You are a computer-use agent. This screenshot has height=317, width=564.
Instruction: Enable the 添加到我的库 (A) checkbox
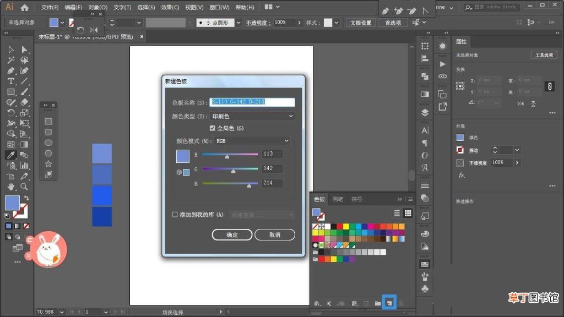tap(175, 215)
